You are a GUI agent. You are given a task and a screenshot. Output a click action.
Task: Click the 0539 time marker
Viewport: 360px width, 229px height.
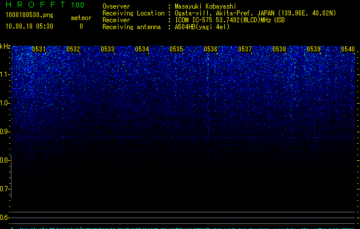314,49
